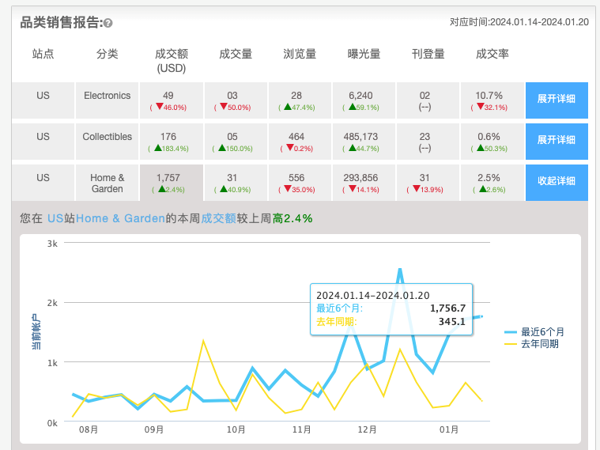Select the 刊登量 column header
Image resolution: width=600 pixels, height=450 pixels.
point(428,54)
